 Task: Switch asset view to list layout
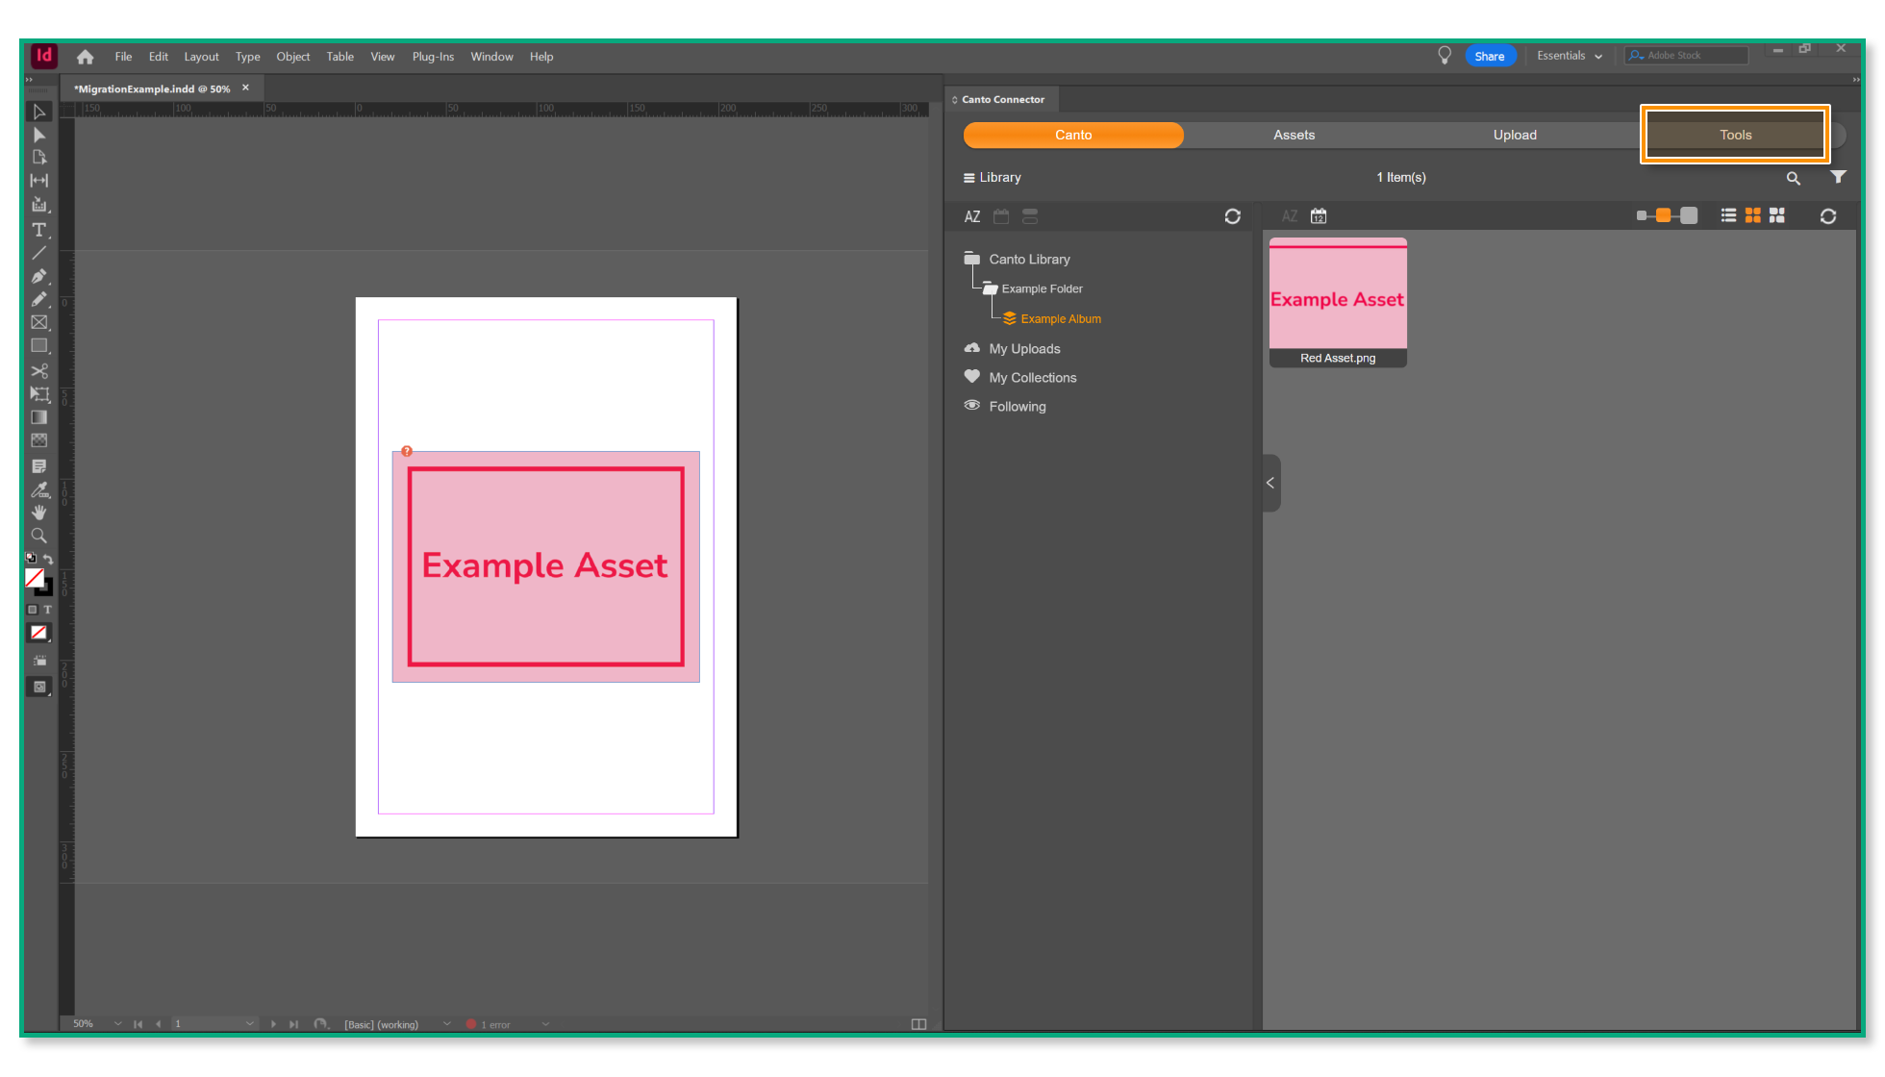pos(1727,215)
